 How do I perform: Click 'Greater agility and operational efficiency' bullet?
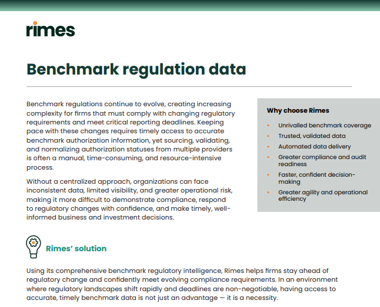[323, 195]
